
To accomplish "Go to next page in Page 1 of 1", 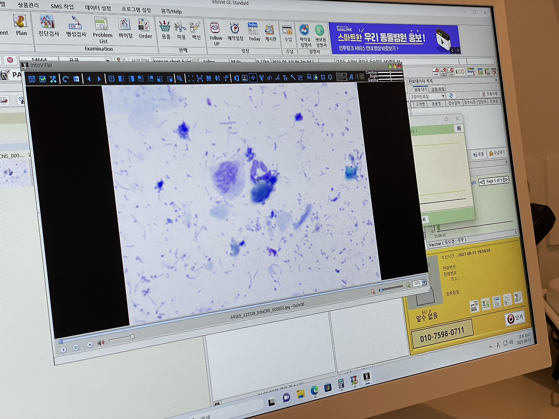I will pyautogui.click(x=506, y=179).
